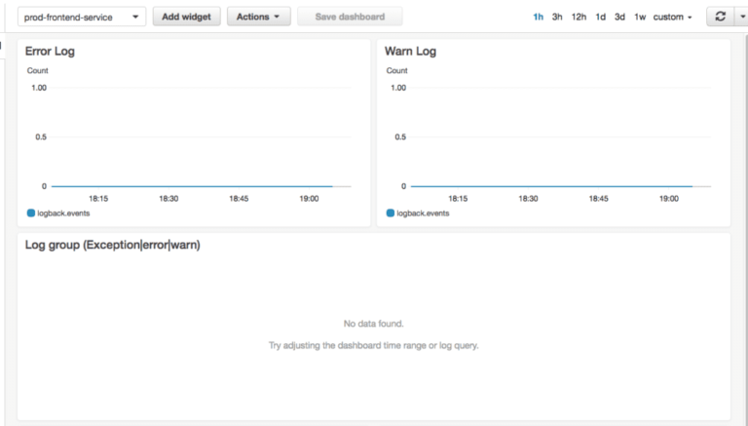The image size is (748, 426).
Task: Set time range to 1d
Action: pyautogui.click(x=601, y=18)
